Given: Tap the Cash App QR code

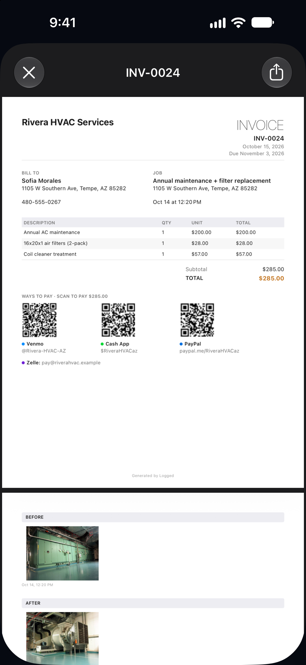Looking at the screenshot, I should (x=118, y=320).
